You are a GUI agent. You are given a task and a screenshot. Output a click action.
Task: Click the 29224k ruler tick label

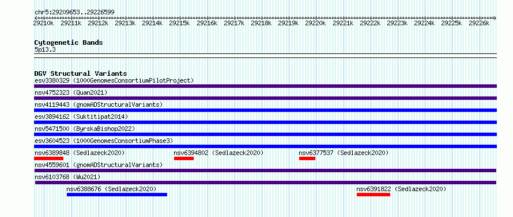click(425, 23)
